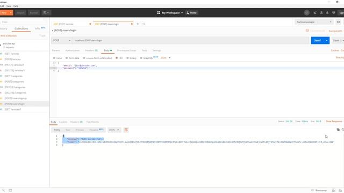Open the My Workspace switcher
344x193 pixels.
coord(170,13)
